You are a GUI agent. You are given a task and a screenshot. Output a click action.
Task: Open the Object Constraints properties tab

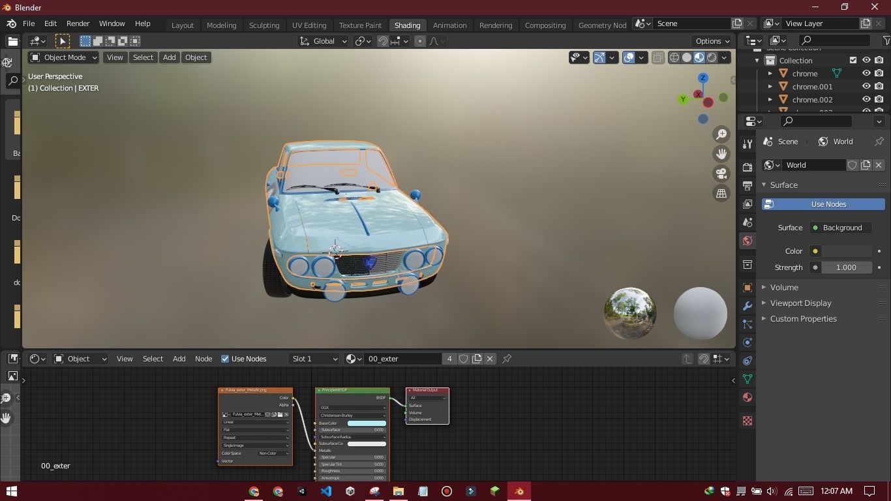747,361
